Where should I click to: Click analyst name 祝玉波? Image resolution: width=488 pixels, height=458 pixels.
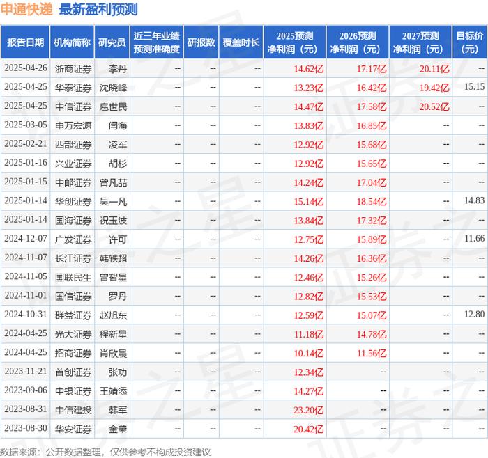click(x=113, y=221)
